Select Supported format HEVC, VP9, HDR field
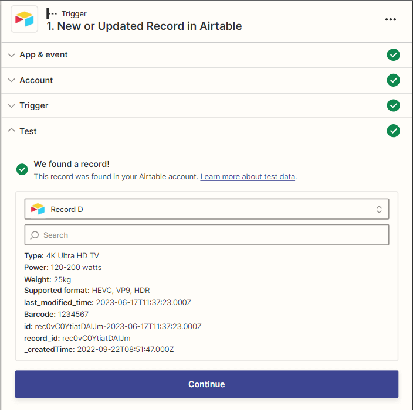Image resolution: width=413 pixels, height=410 pixels. coord(87,291)
